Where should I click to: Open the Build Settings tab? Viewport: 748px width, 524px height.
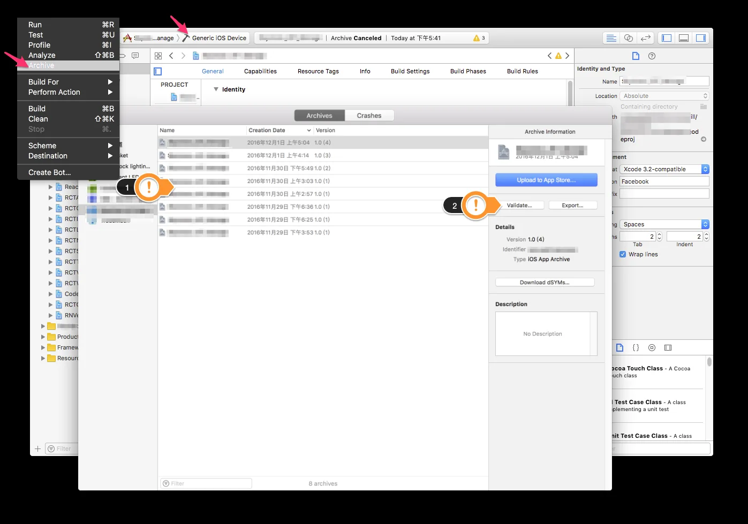click(410, 71)
